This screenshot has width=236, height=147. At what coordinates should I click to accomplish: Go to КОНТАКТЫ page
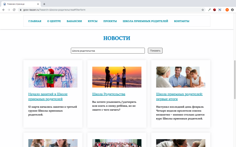point(182,21)
